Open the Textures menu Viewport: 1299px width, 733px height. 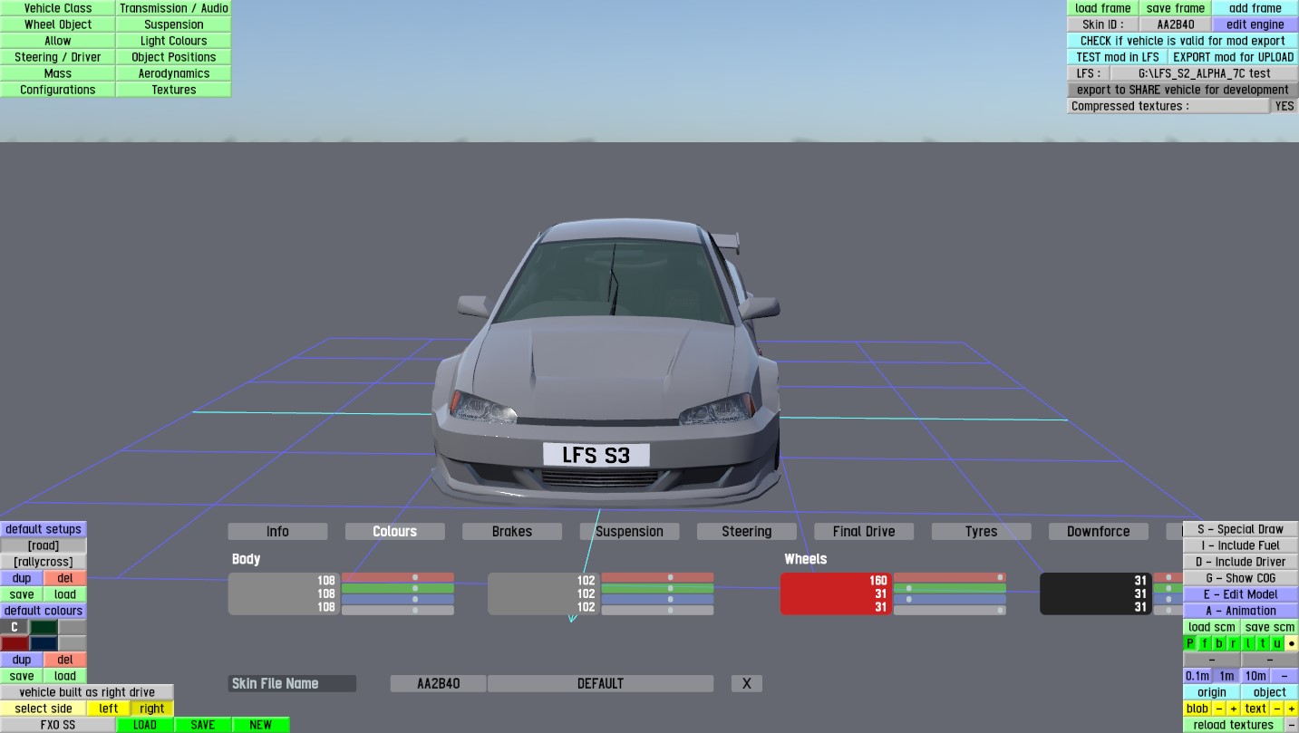(x=174, y=90)
